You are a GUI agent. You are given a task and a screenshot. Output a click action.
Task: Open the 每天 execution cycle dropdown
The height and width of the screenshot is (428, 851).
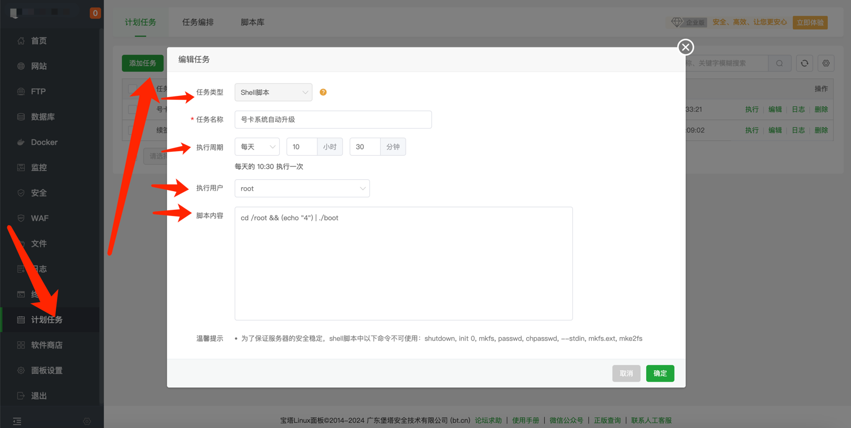(x=257, y=147)
